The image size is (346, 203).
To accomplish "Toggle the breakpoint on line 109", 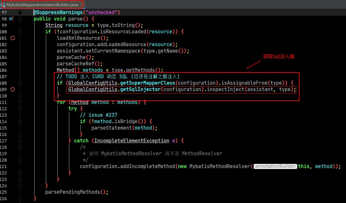I will (13, 89).
